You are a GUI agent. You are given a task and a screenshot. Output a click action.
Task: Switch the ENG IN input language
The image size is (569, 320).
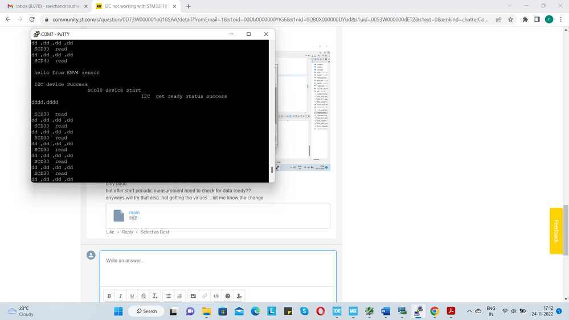(x=490, y=311)
